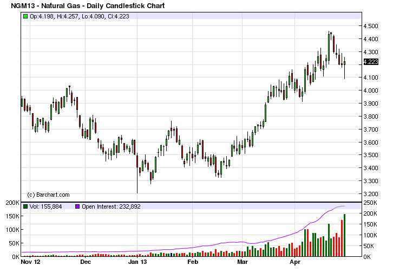Select the chart title 'NGM13 - Natural Gas'

[45, 5]
